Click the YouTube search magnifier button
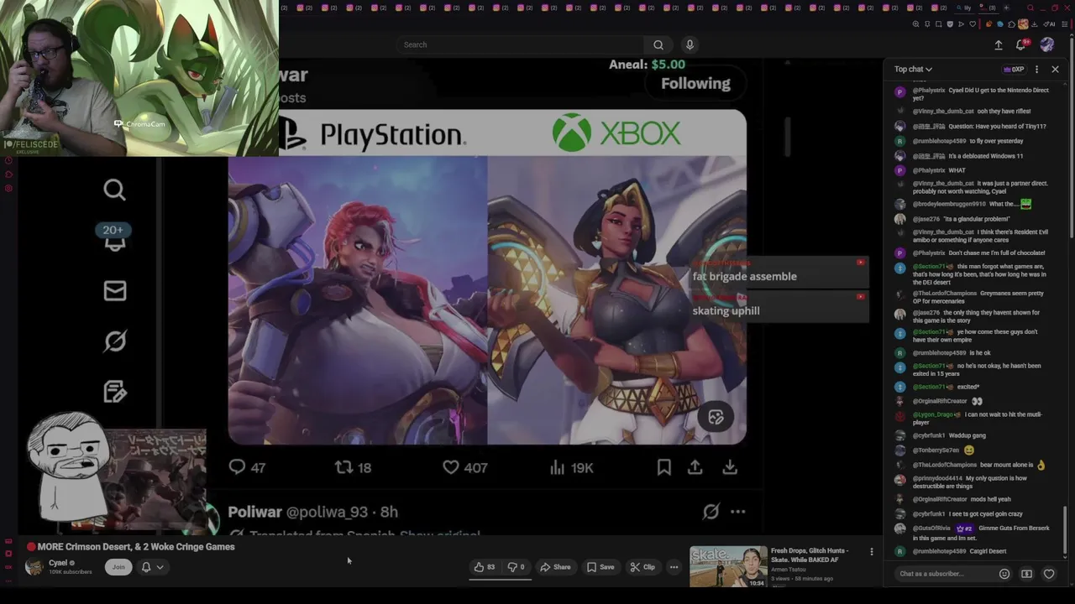The width and height of the screenshot is (1075, 604). pyautogui.click(x=658, y=44)
